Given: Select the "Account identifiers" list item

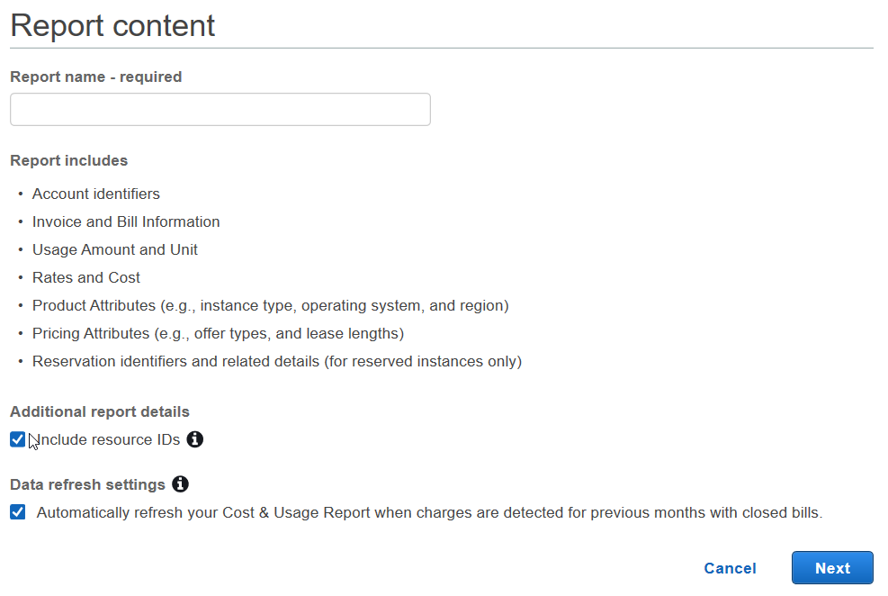Looking at the screenshot, I should tap(96, 194).
